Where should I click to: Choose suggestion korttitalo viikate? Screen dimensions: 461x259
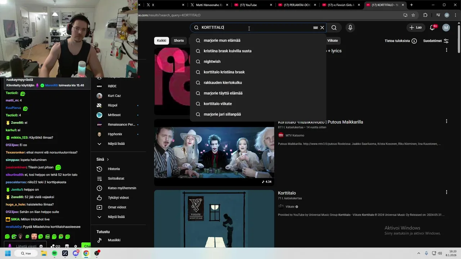258,104
